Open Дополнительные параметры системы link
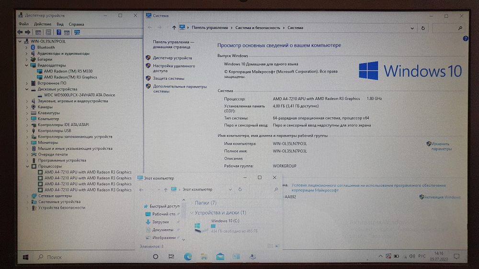The width and height of the screenshot is (479, 269). 180,89
